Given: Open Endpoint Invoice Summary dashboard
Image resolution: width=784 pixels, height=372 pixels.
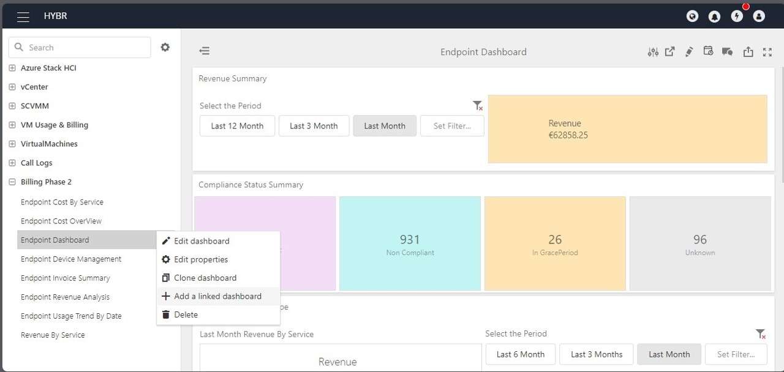Looking at the screenshot, I should point(66,278).
